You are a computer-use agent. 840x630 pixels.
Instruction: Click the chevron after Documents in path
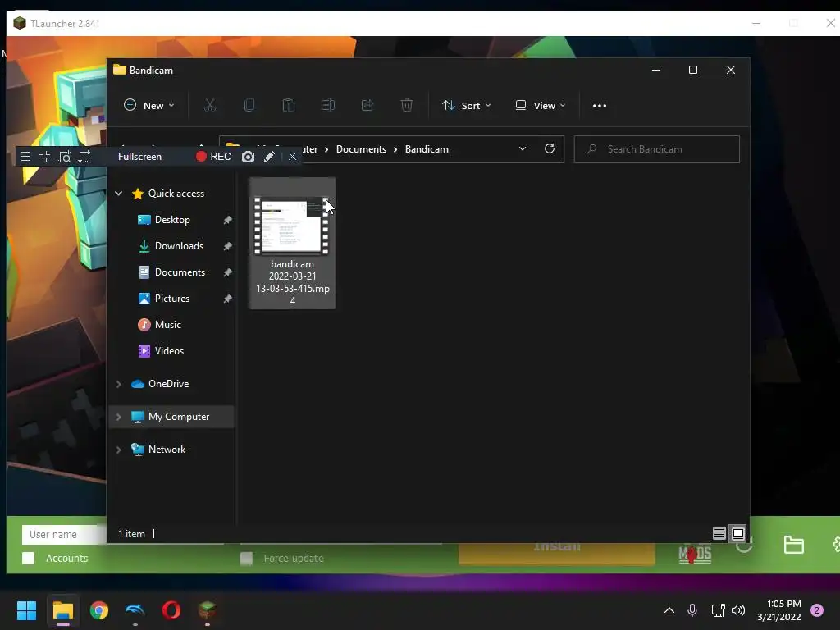pos(395,149)
